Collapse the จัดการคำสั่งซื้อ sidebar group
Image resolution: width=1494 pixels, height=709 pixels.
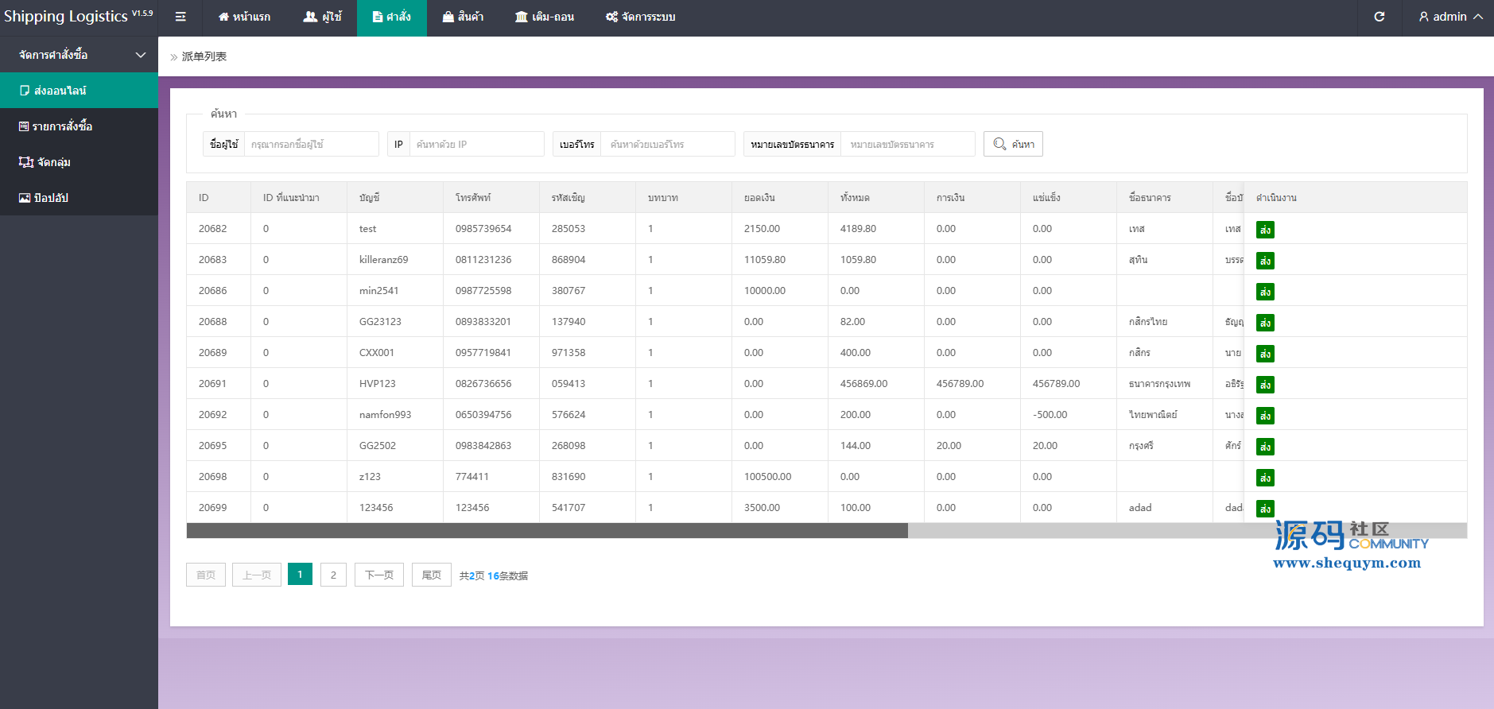(141, 55)
